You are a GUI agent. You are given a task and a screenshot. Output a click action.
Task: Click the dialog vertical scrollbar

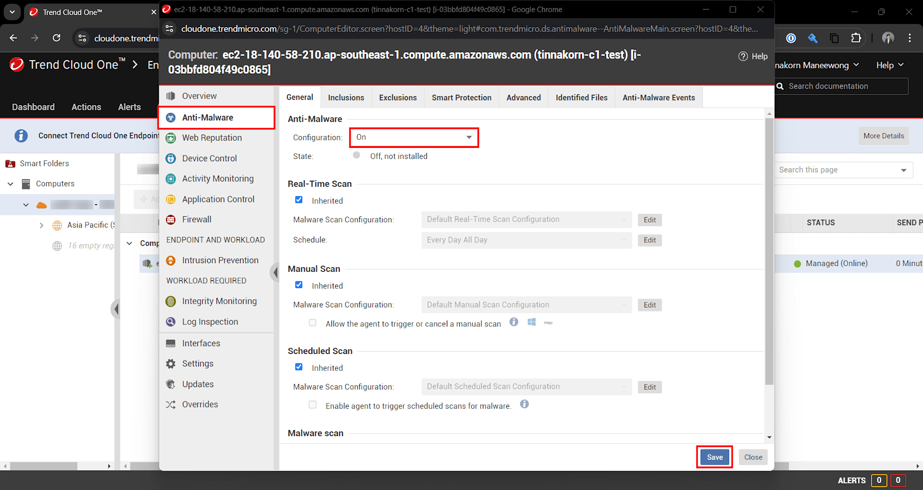coord(769,251)
